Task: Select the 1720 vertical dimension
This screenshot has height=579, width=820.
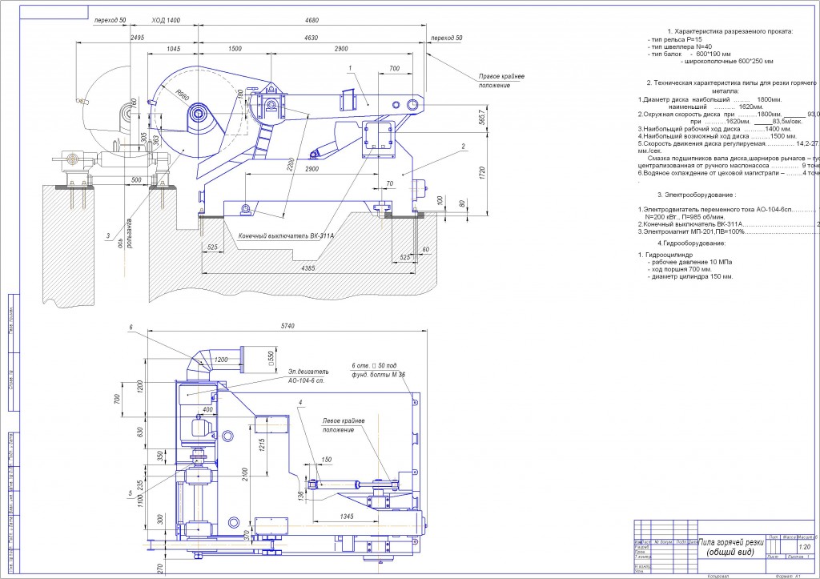Action: coord(481,172)
